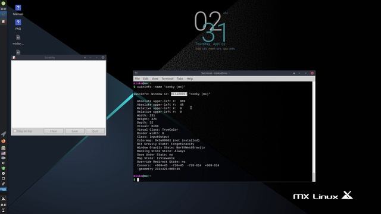Open the volume speaker icon in panel
This screenshot has height=214, width=381.
3,163
